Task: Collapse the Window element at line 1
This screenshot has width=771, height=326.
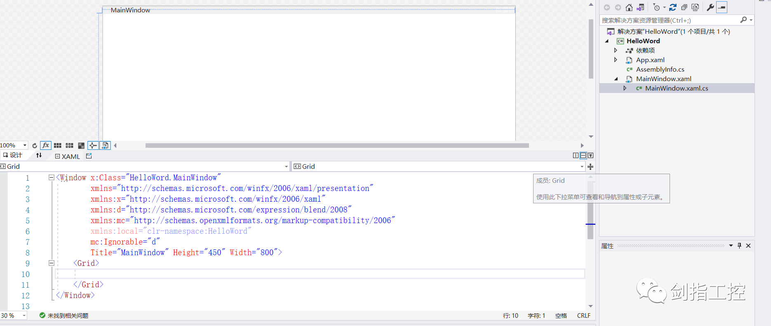Action: 52,177
